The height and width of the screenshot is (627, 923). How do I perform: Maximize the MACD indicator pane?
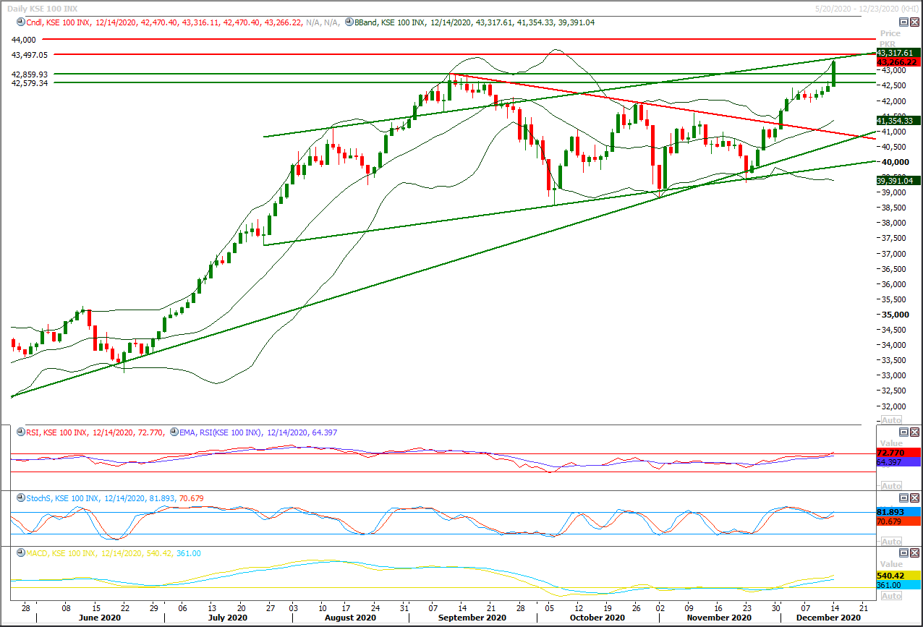click(x=903, y=553)
